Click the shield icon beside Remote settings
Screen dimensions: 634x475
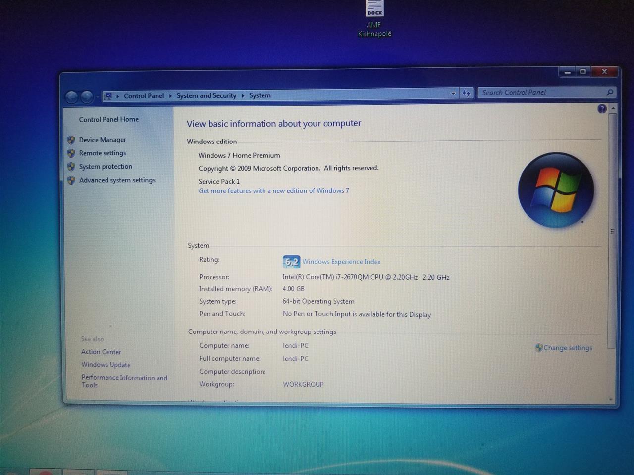coord(71,153)
